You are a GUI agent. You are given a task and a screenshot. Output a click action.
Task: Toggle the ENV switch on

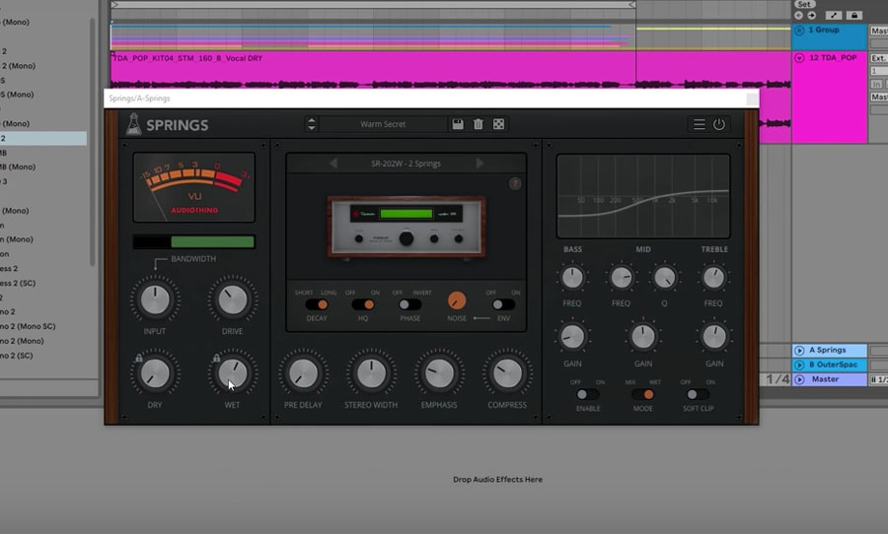click(x=503, y=304)
